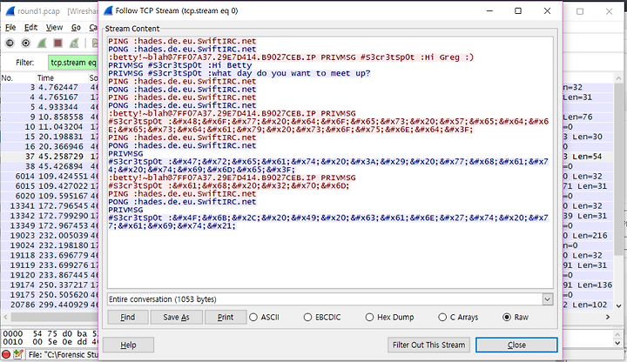The width and height of the screenshot is (627, 362).
Task: Click the main window vertical scrollbar down arrow
Action: tap(618, 306)
